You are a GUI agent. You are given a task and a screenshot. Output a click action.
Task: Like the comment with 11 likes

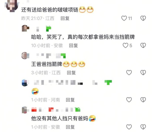pos(124,18)
